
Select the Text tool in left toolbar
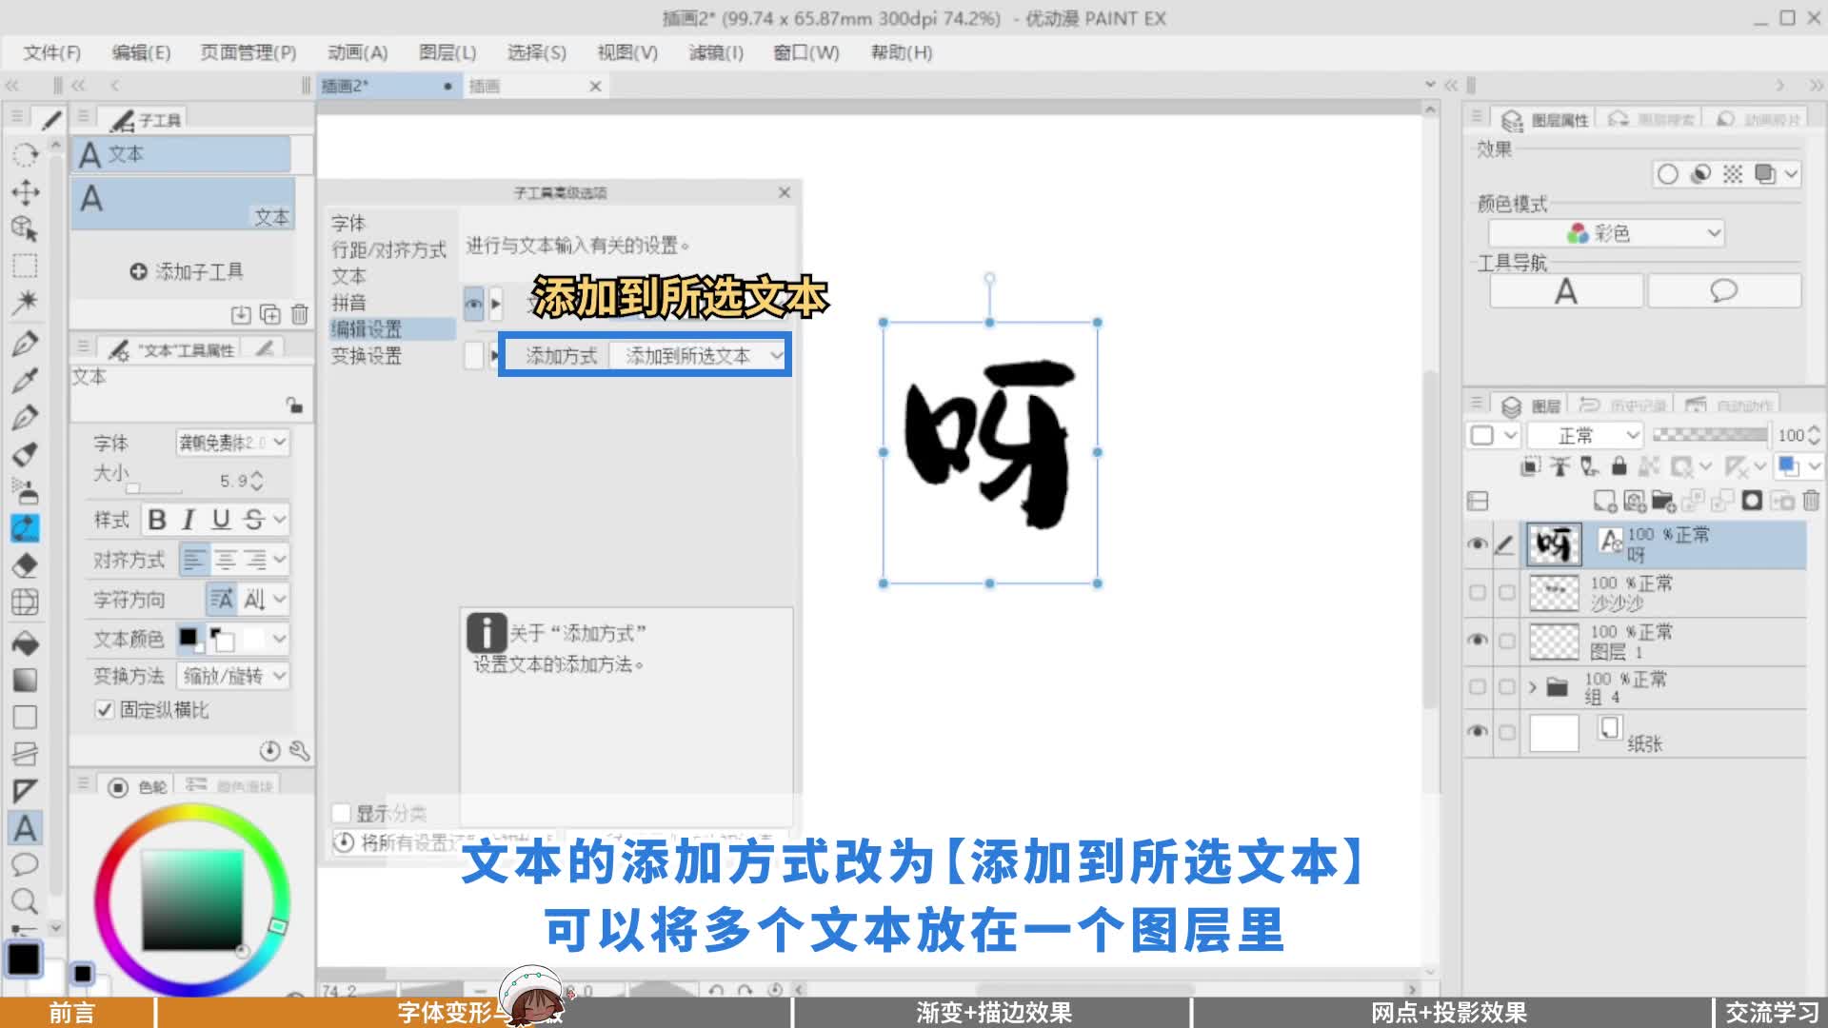click(x=26, y=828)
